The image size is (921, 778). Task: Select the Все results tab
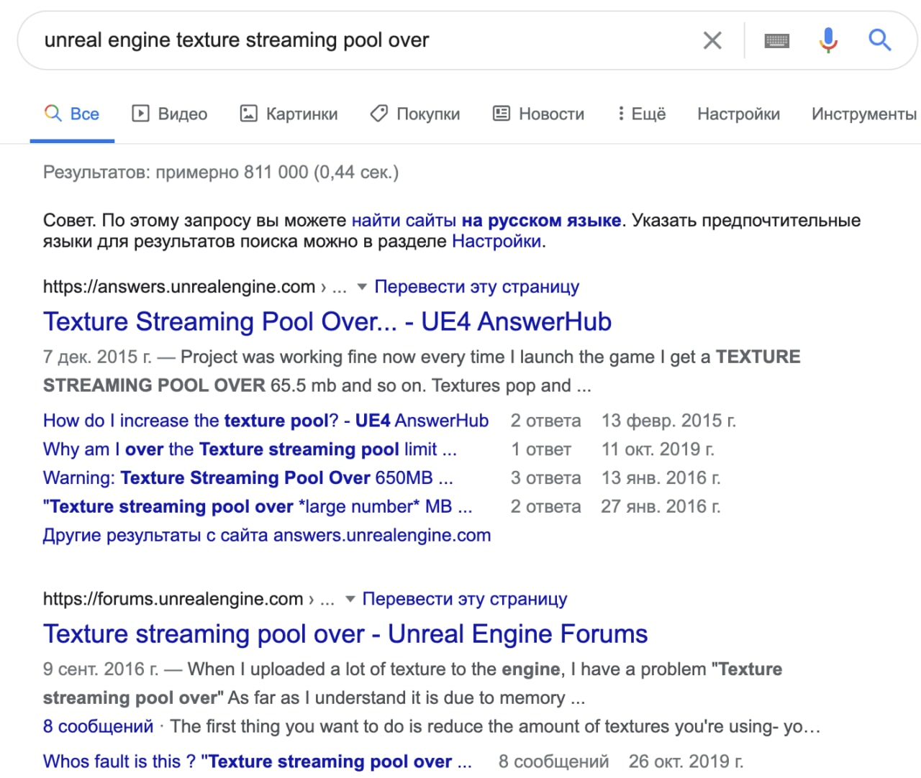(72, 114)
